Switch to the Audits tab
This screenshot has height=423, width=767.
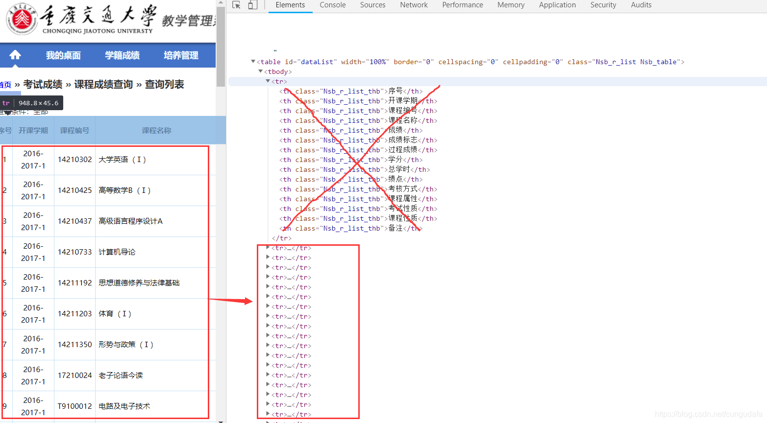coord(641,5)
